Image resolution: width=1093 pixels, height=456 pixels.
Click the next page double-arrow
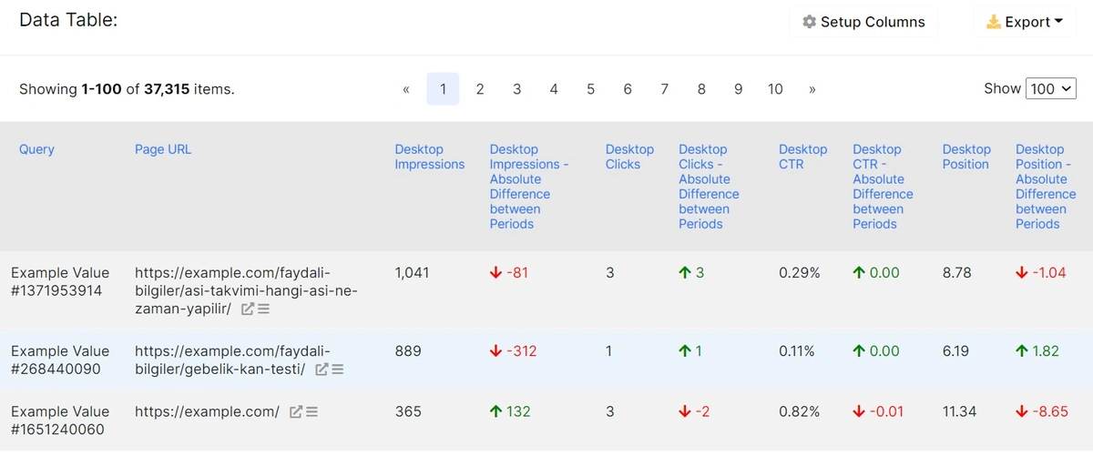(812, 89)
